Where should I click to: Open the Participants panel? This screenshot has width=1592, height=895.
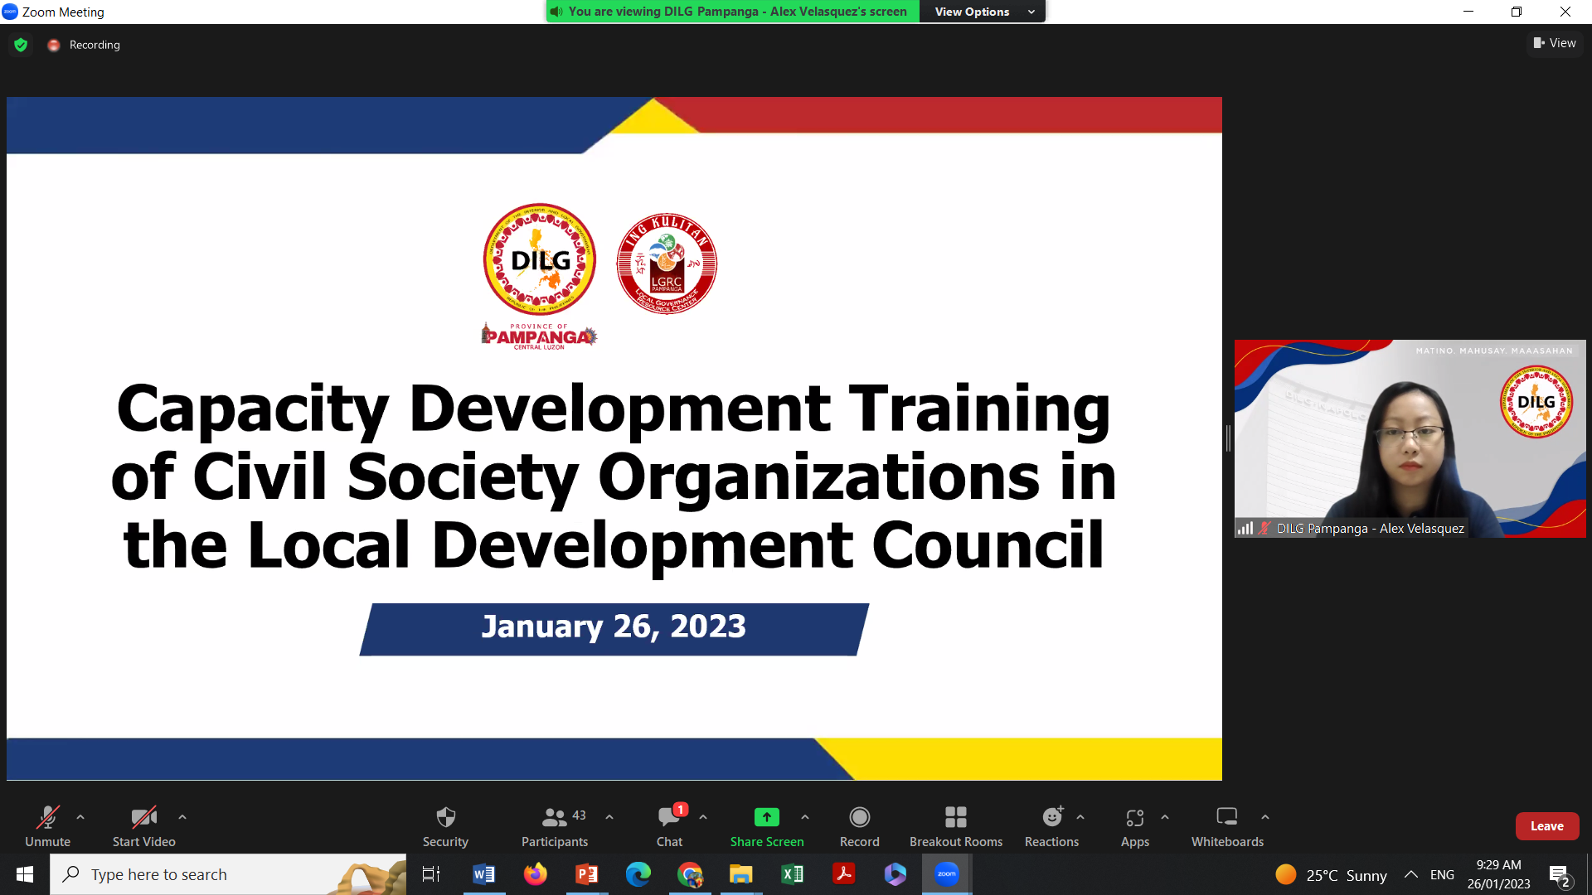555,826
